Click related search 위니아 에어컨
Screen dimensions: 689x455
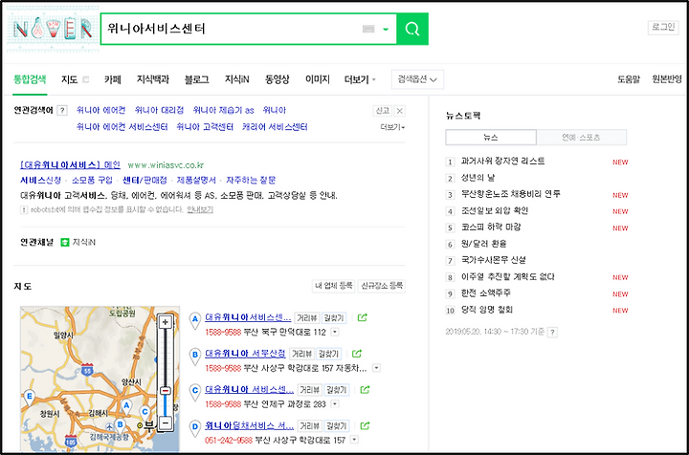100,110
